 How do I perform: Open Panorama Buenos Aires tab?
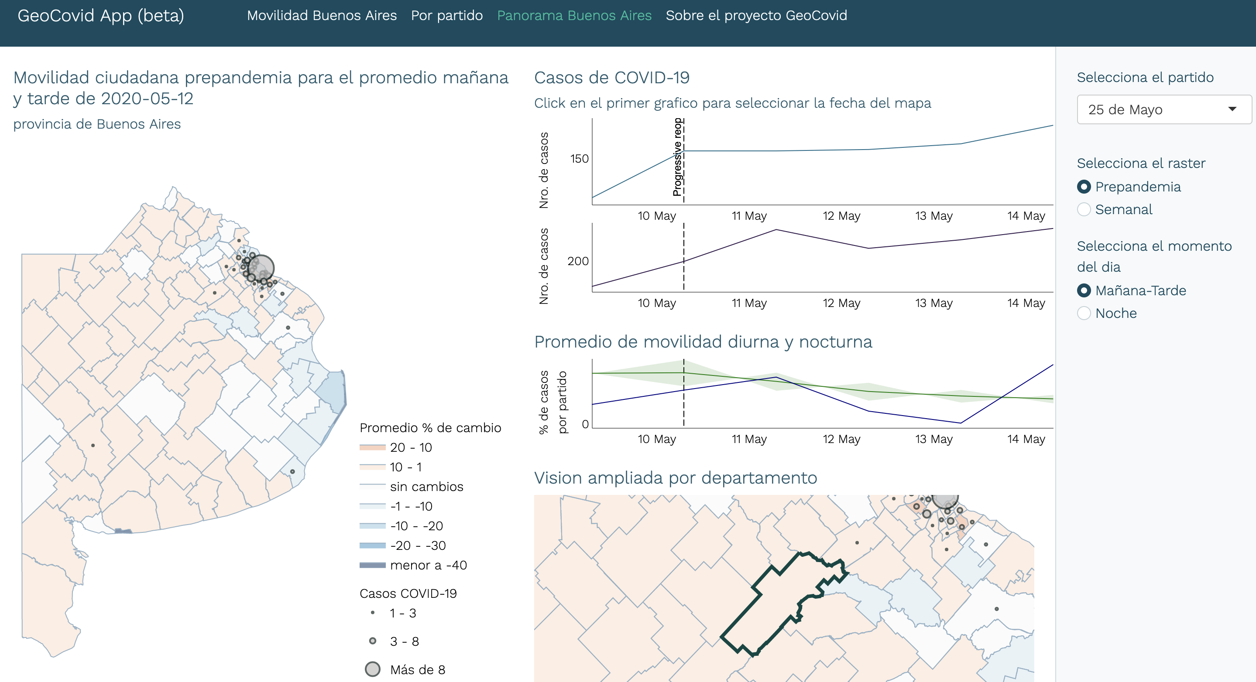[574, 16]
